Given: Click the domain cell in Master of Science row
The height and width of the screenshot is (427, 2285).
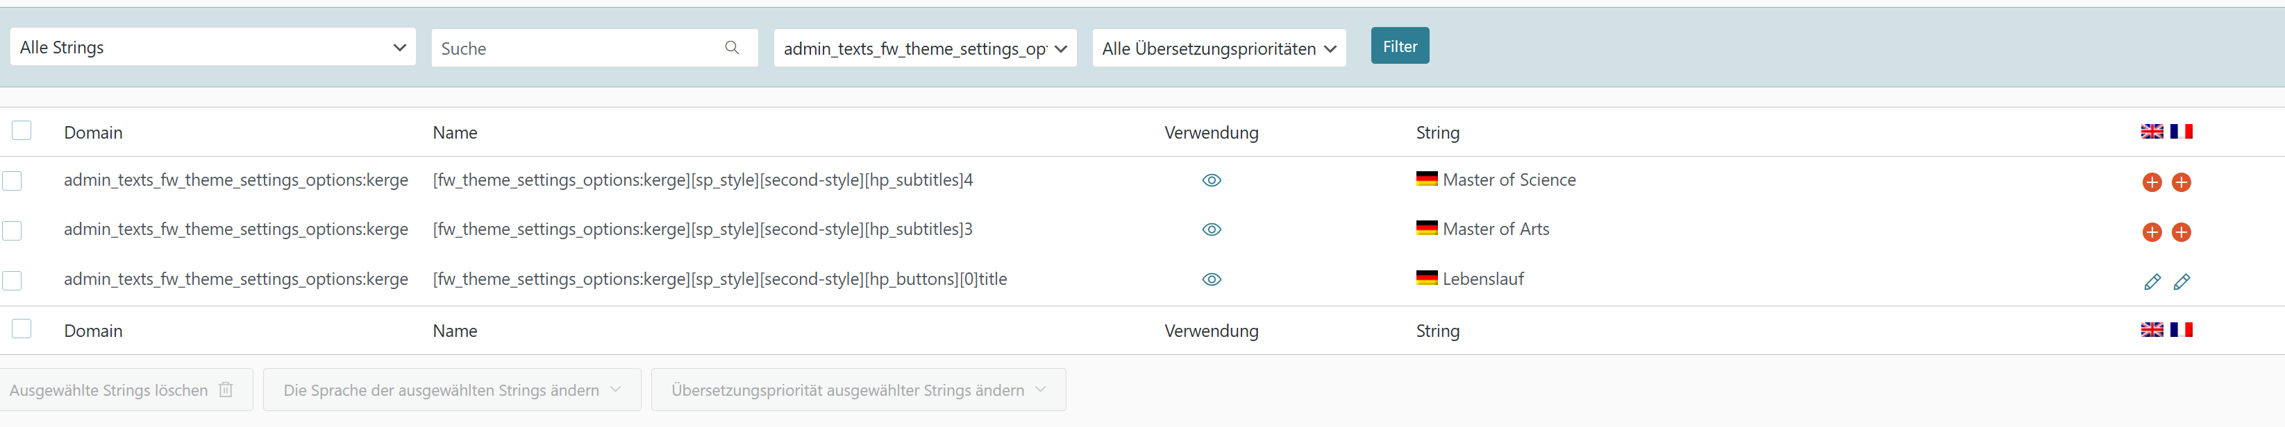Looking at the screenshot, I should point(236,180).
